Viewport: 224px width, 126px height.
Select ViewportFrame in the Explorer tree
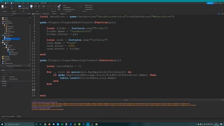click(x=14, y=53)
